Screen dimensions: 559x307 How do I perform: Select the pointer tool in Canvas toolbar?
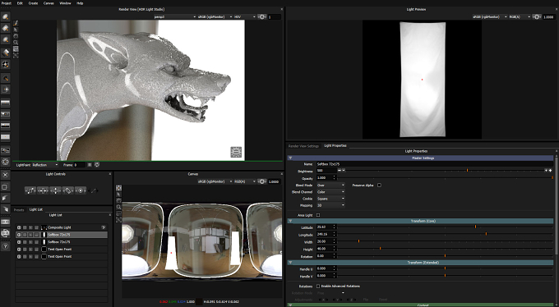(x=118, y=194)
